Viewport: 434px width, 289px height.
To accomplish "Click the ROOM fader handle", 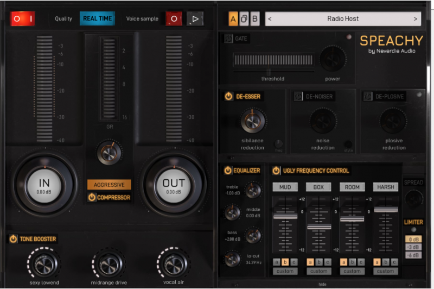I will pyautogui.click(x=352, y=219).
